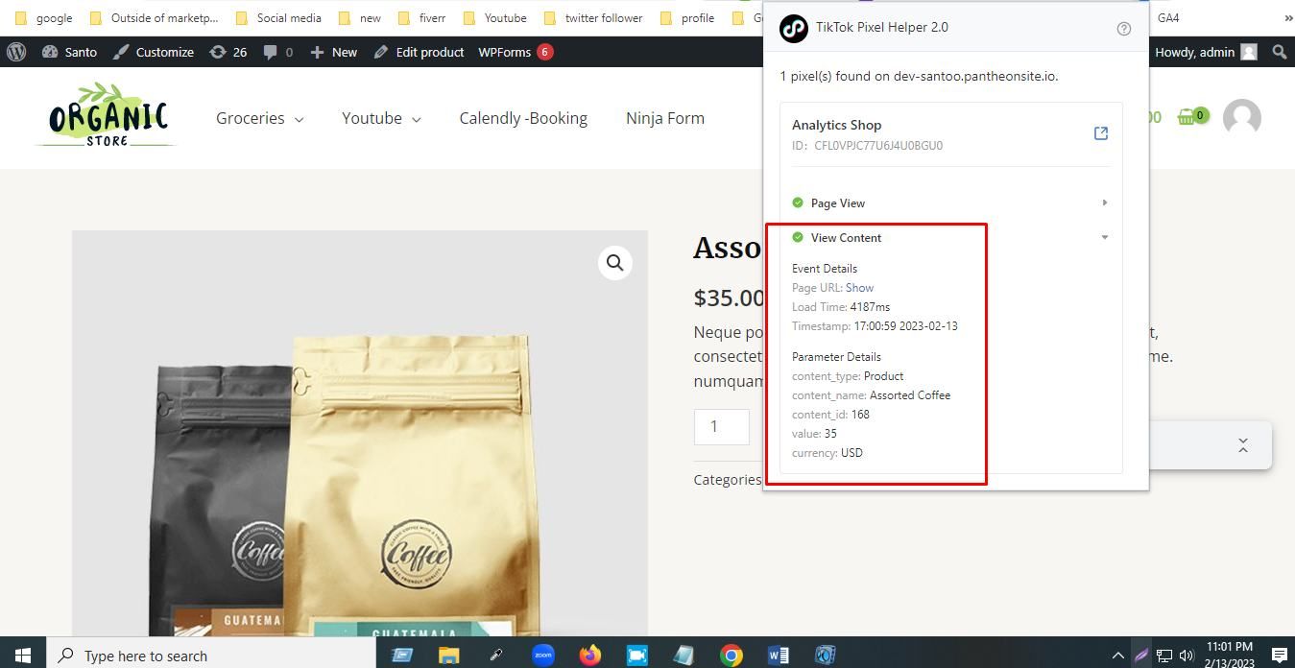Click the product quantity input field
The height and width of the screenshot is (668, 1295).
(721, 427)
